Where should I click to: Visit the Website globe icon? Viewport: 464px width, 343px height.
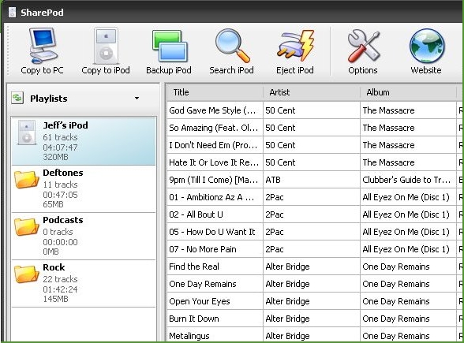coord(427,46)
